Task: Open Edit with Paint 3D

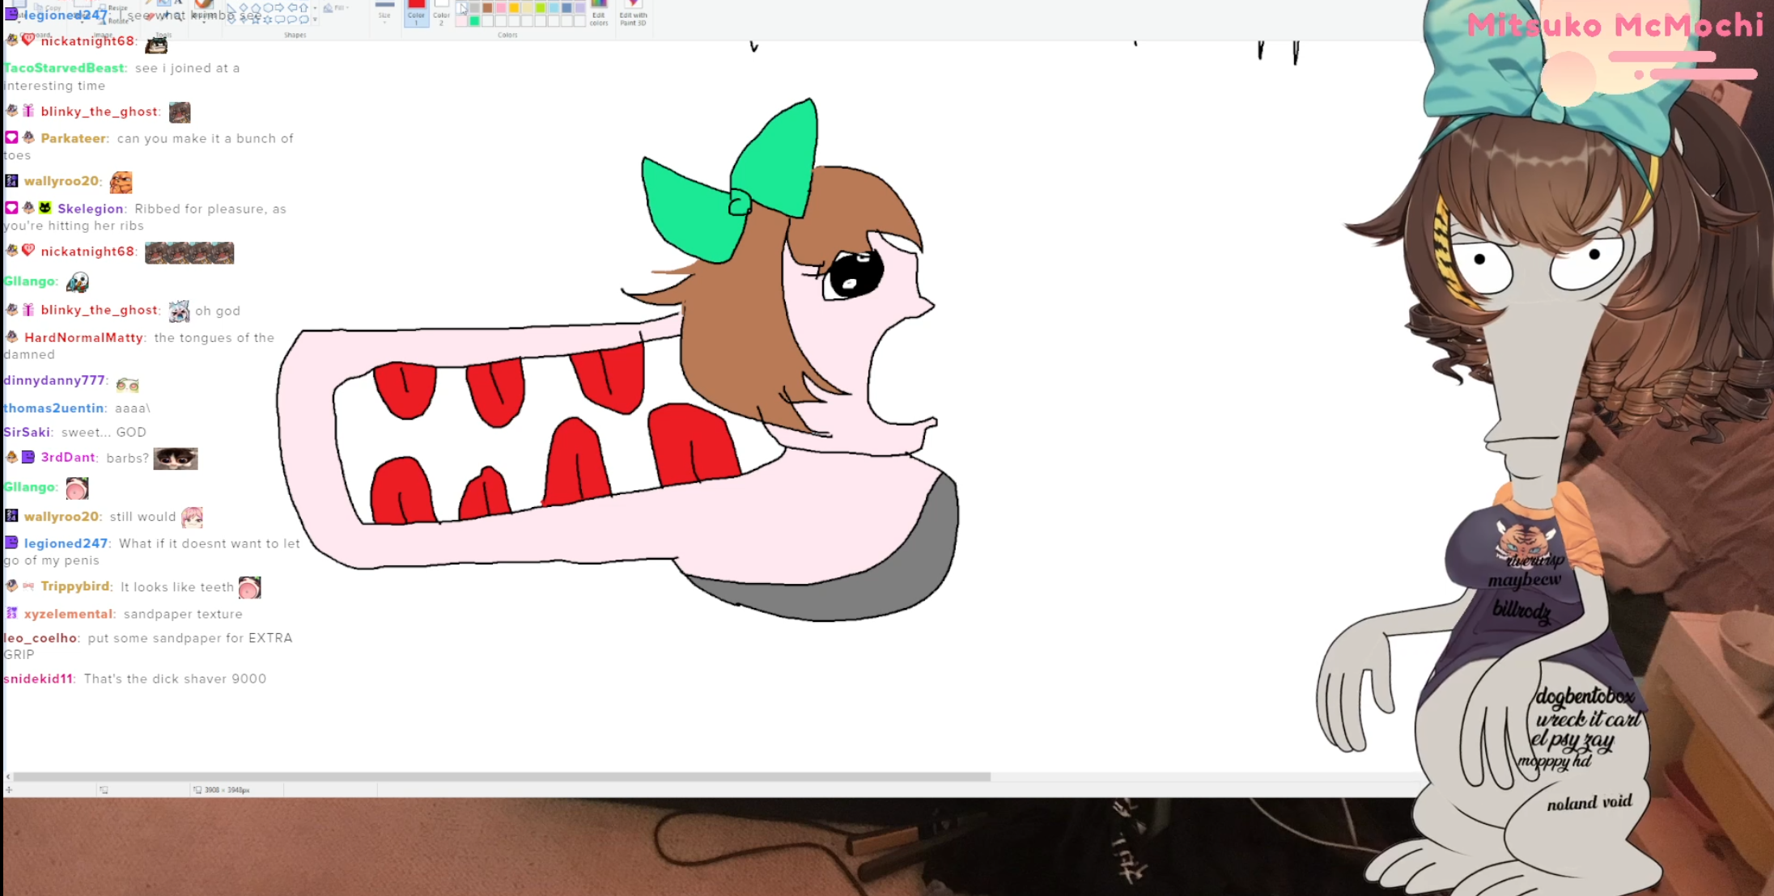Action: pos(633,15)
